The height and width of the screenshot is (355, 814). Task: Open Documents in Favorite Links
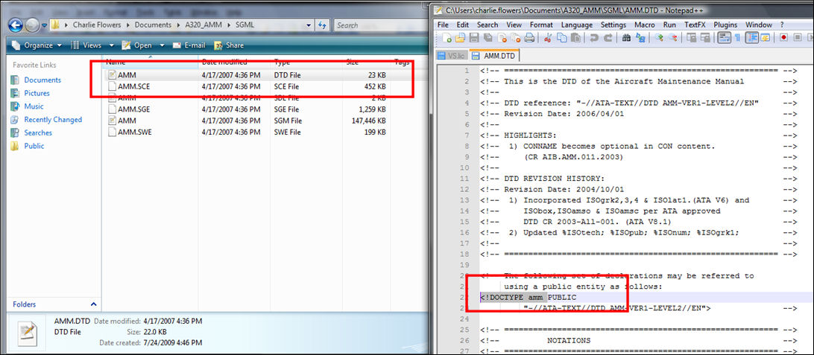(42, 80)
